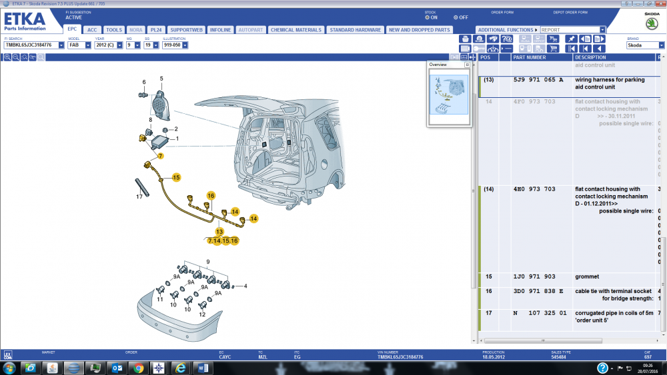The image size is (667, 375).
Task: Click the zoom out magnifier icon
Action: [x=16, y=57]
